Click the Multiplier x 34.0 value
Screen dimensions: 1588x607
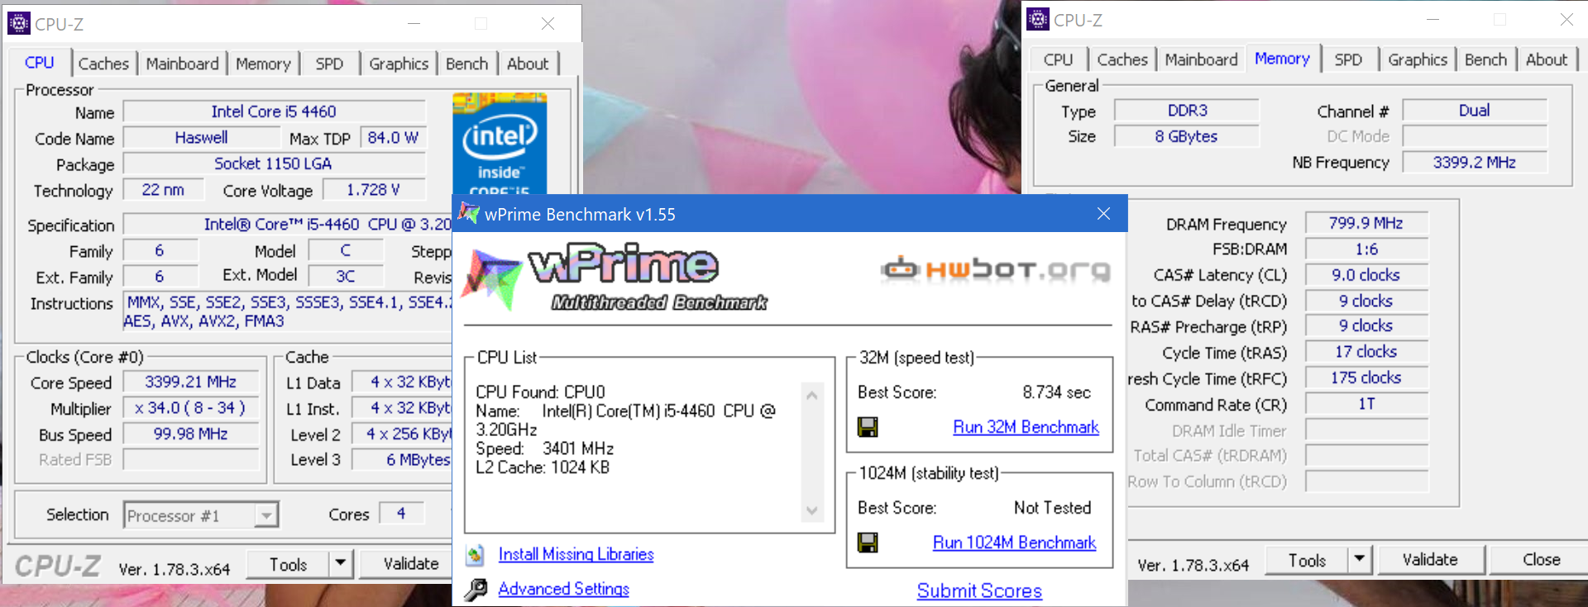(191, 408)
